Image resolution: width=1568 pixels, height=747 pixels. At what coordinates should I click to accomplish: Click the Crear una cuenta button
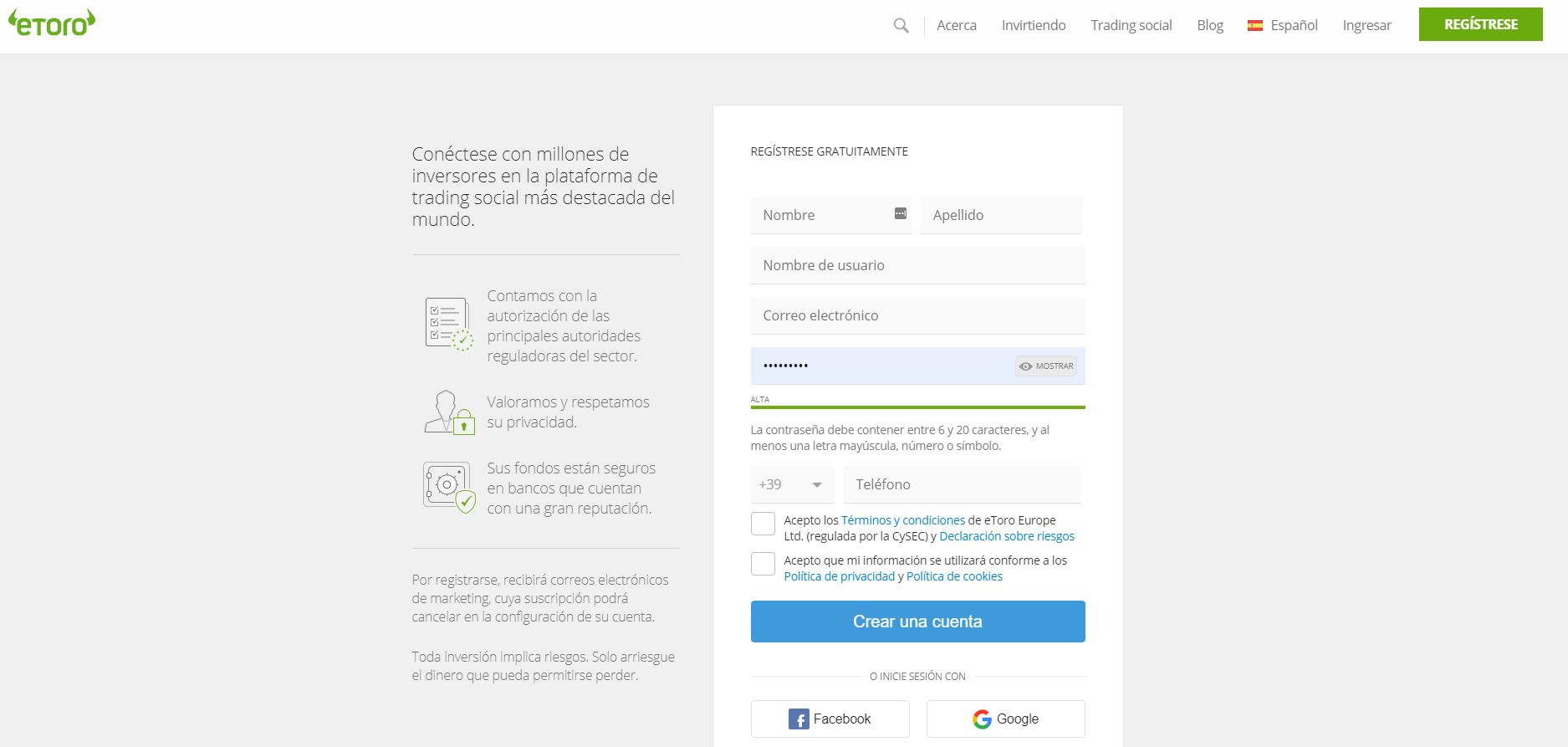pos(918,622)
